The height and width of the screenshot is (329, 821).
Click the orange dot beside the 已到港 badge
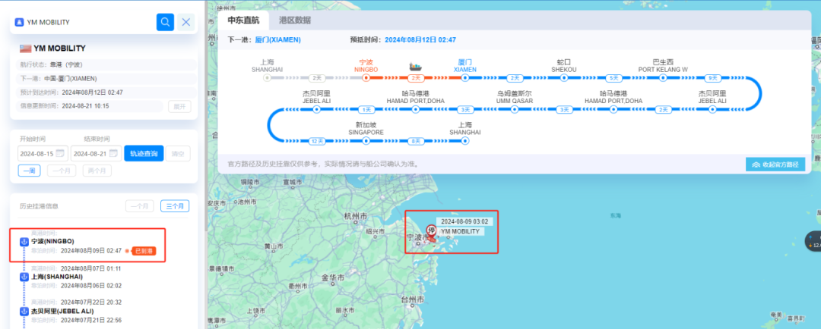tap(127, 251)
